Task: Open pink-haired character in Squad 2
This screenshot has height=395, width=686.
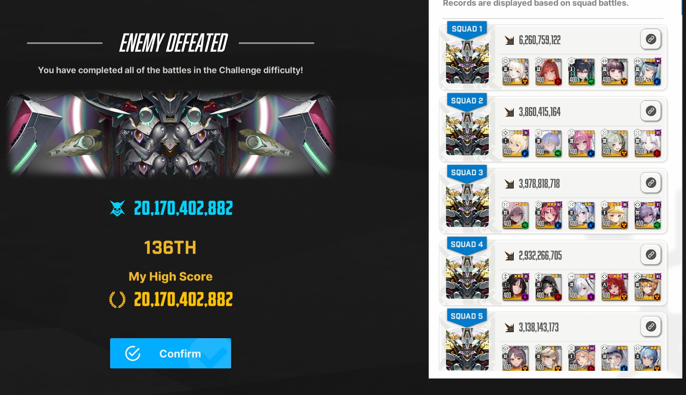Action: 582,143
